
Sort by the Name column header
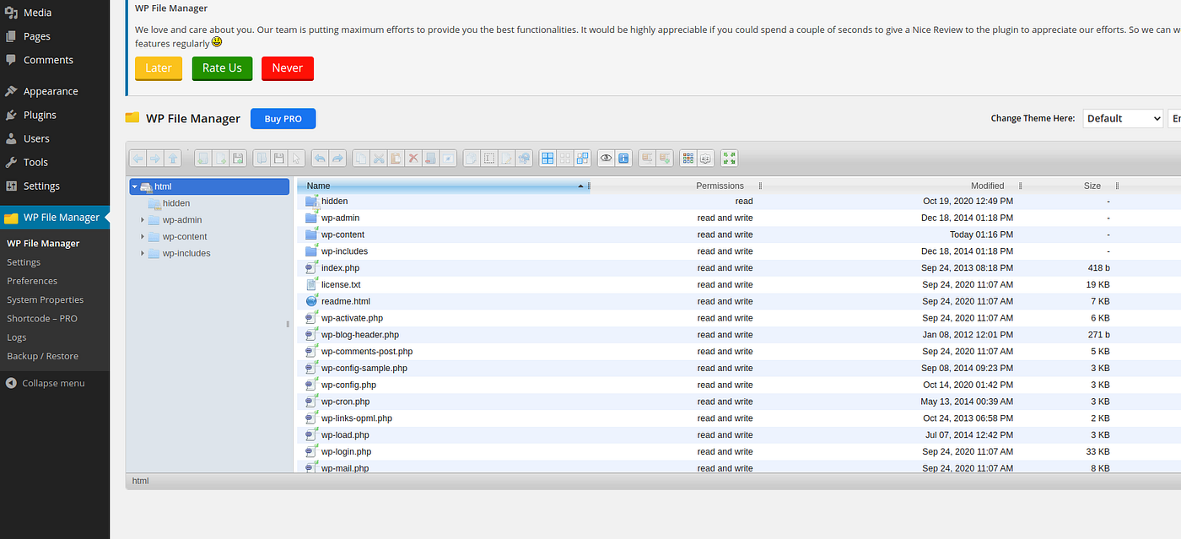(x=443, y=186)
